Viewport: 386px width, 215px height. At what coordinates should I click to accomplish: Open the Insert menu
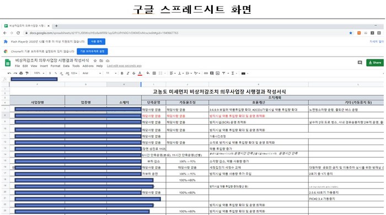(x=44, y=66)
